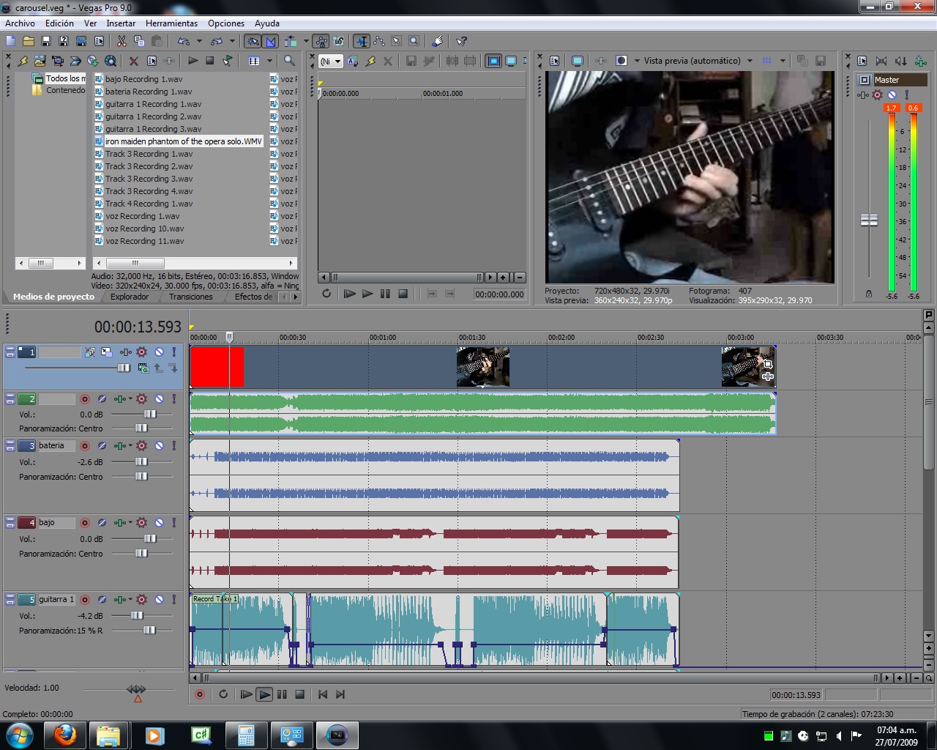Click the timeline Record button
Image resolution: width=937 pixels, height=750 pixels.
pos(199,694)
